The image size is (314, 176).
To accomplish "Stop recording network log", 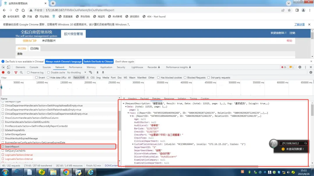I will (3, 72).
